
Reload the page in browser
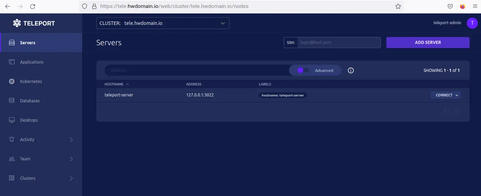(x=33, y=6)
